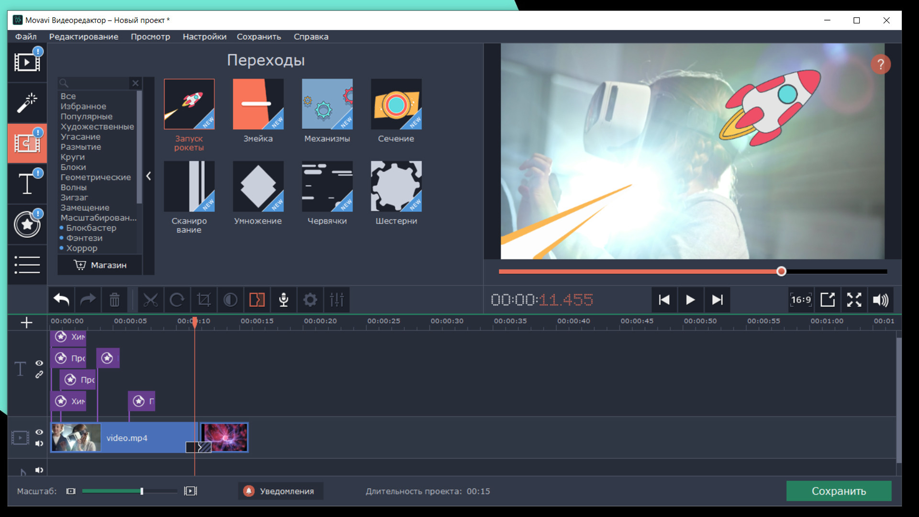919x517 pixels.
Task: Click the Split scissors tool
Action: [150, 300]
